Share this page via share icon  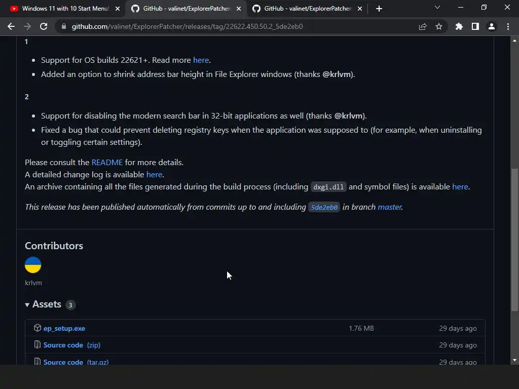tap(423, 26)
